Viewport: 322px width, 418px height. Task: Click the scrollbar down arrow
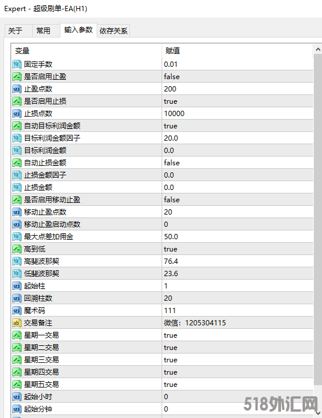(318, 413)
